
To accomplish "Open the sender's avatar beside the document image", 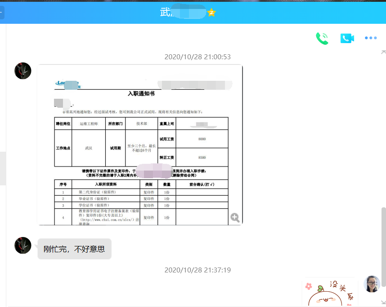I will pos(23,71).
